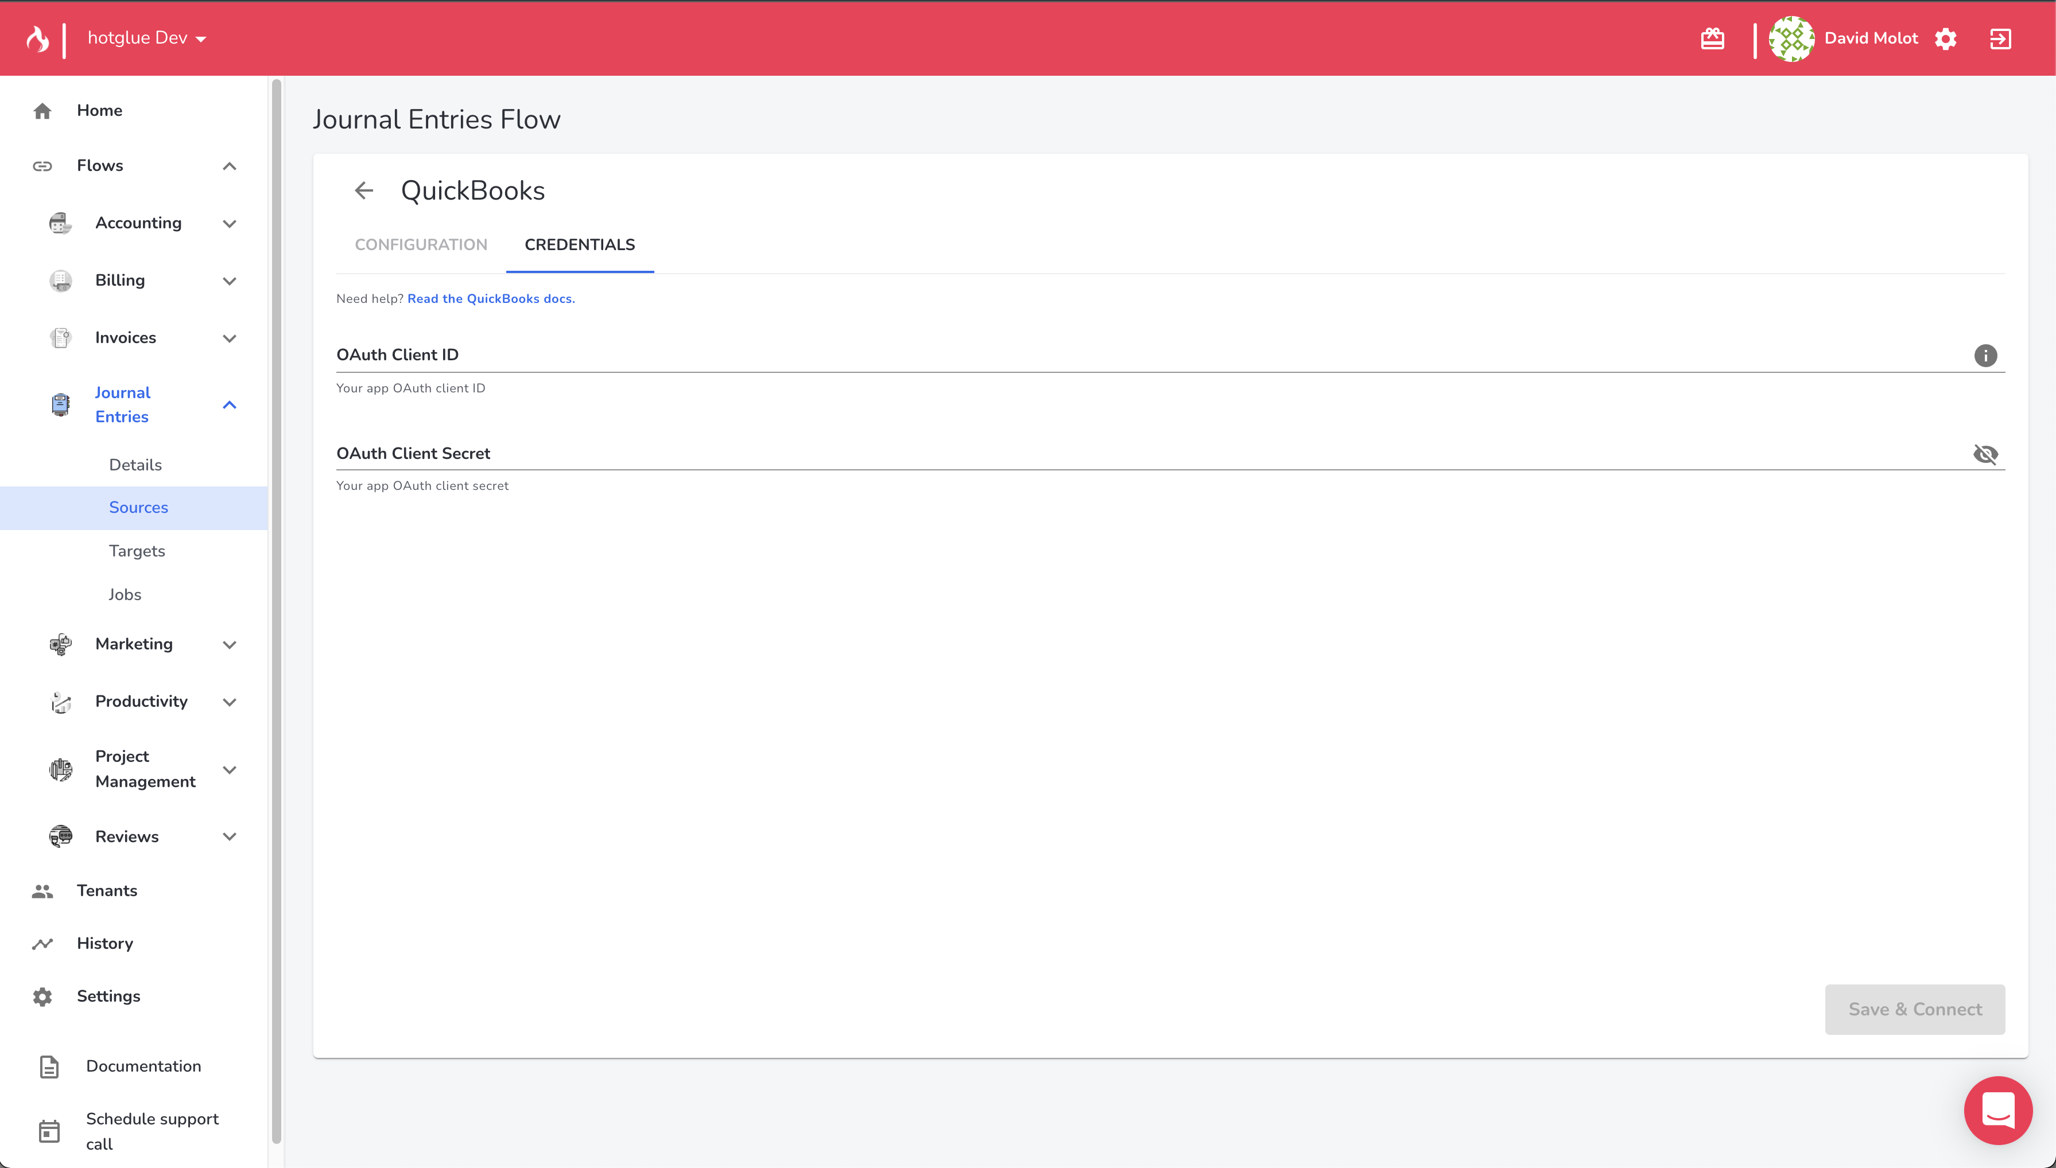Click the user settings gear icon
The height and width of the screenshot is (1168, 2056).
1945,38
